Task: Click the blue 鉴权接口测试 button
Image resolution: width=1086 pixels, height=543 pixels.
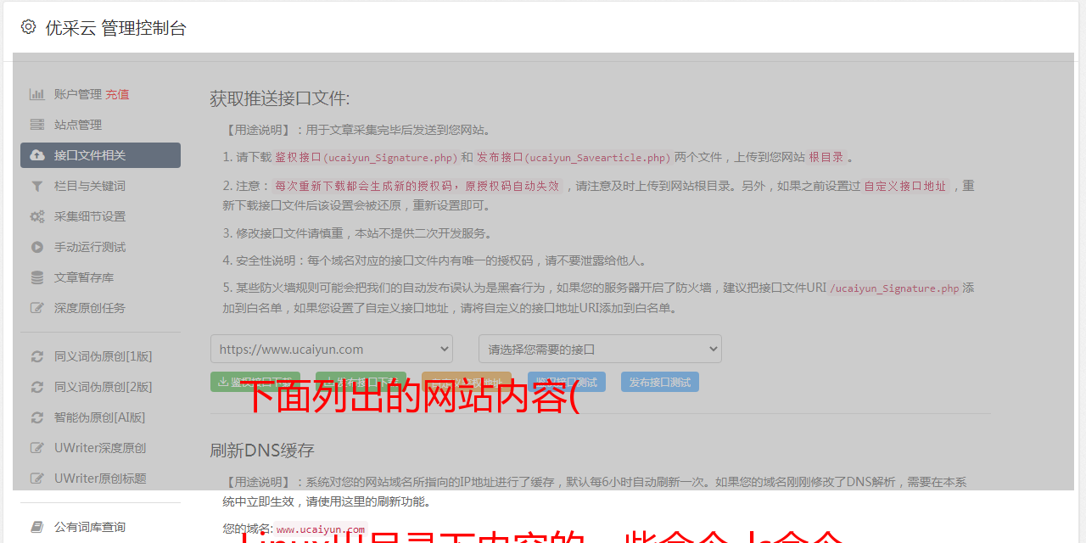Action: click(x=567, y=382)
